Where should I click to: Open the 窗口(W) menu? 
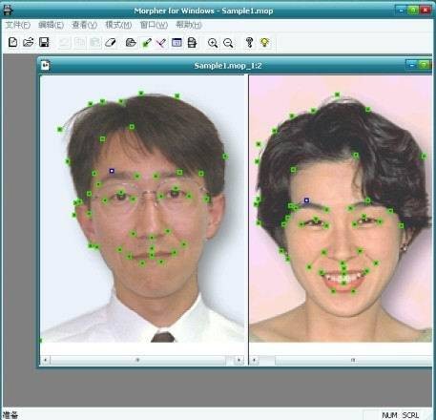154,25
